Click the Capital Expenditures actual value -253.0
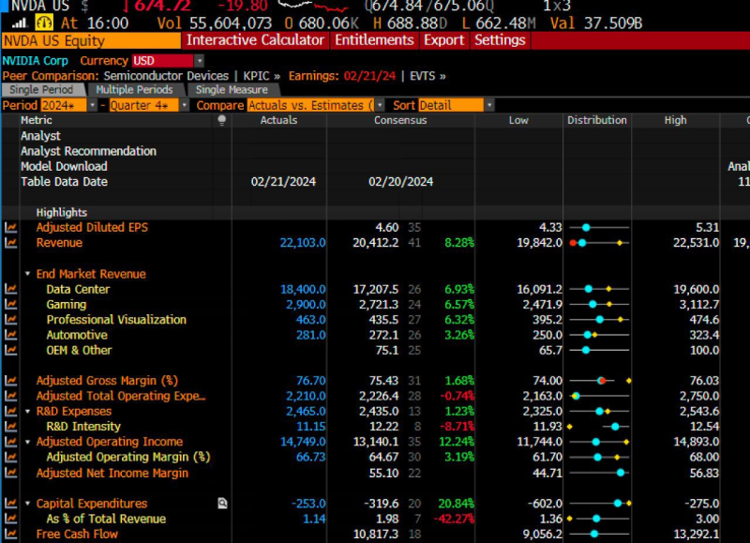The height and width of the screenshot is (543, 750). point(308,504)
